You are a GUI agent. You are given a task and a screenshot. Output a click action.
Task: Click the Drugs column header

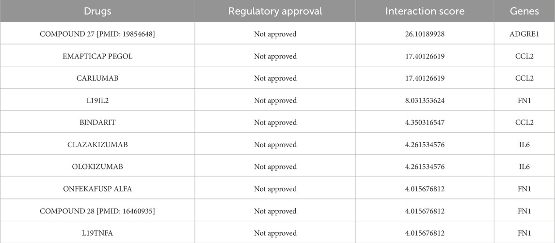97,11
